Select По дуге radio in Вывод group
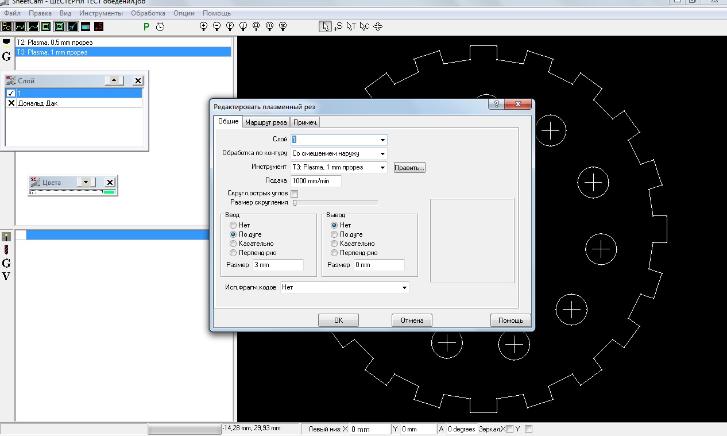This screenshot has height=436, width=727. pyautogui.click(x=334, y=234)
